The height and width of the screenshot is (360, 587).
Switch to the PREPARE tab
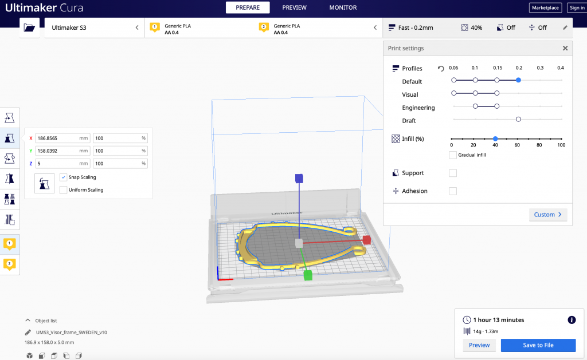(x=248, y=7)
